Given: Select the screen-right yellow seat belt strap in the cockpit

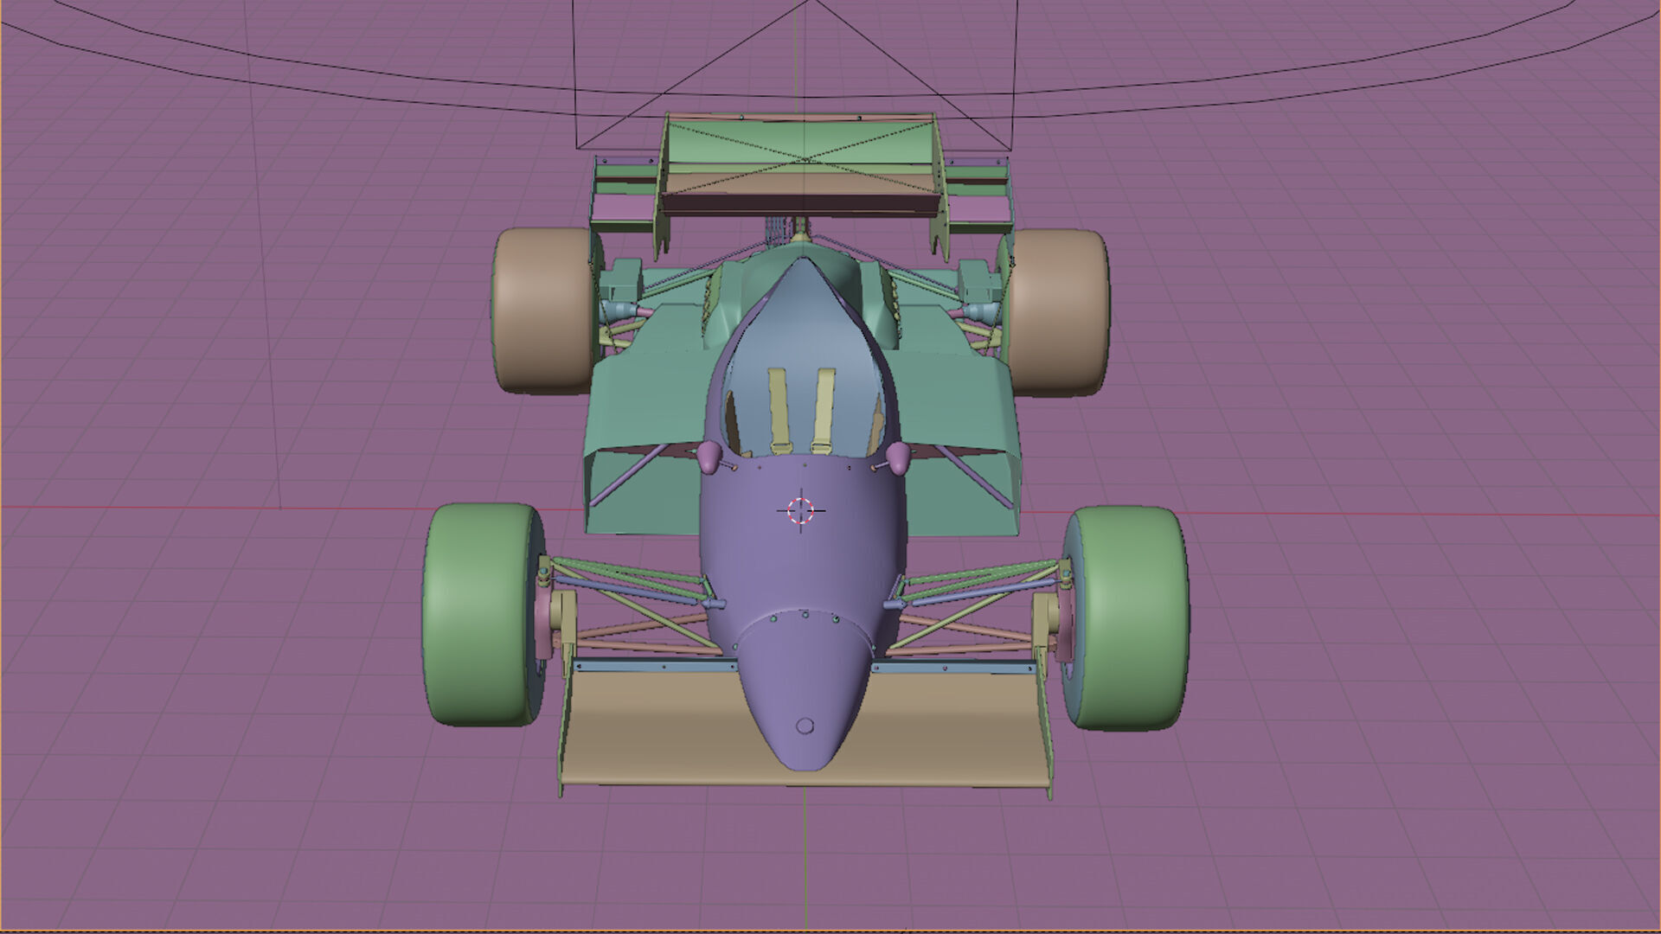Looking at the screenshot, I should (x=823, y=411).
